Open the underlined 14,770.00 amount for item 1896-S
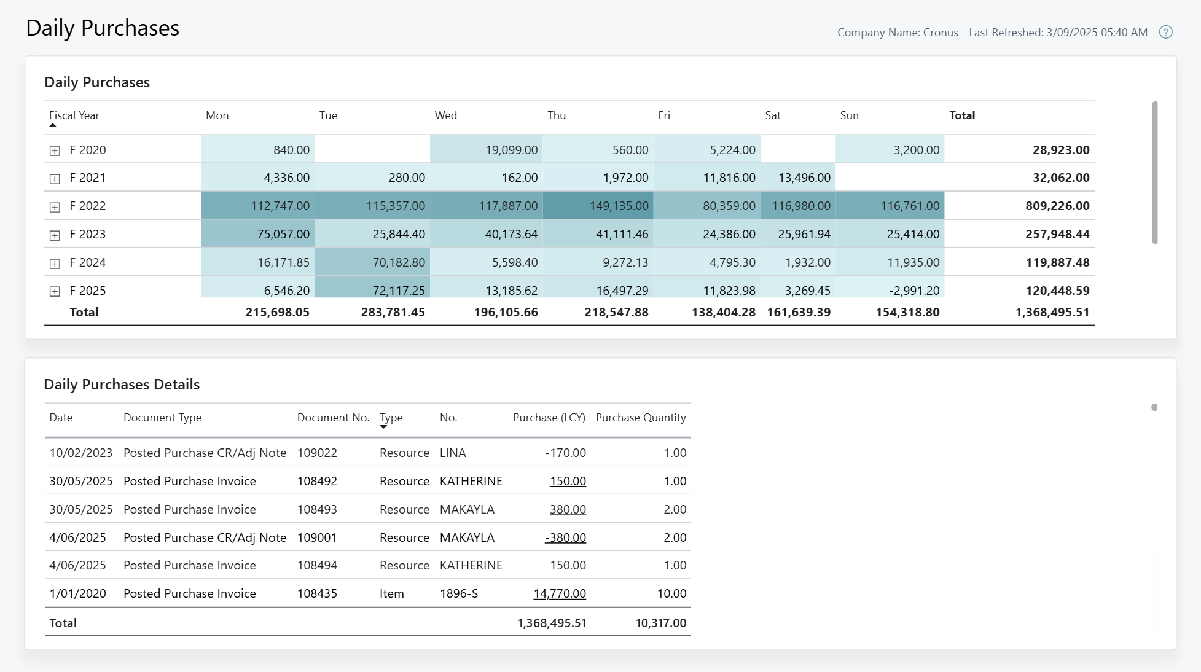The width and height of the screenshot is (1201, 672). pyautogui.click(x=559, y=593)
